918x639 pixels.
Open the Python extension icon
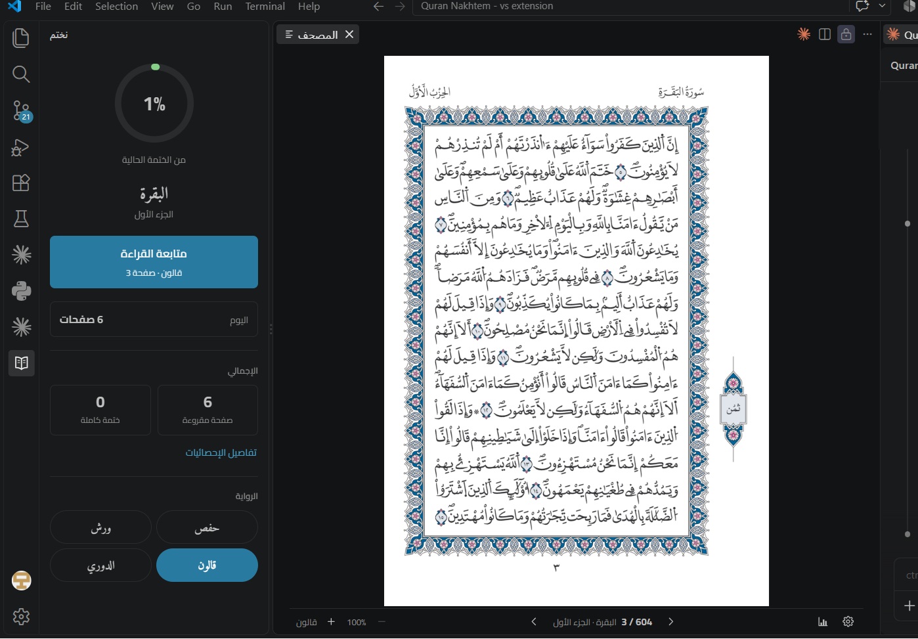[21, 290]
